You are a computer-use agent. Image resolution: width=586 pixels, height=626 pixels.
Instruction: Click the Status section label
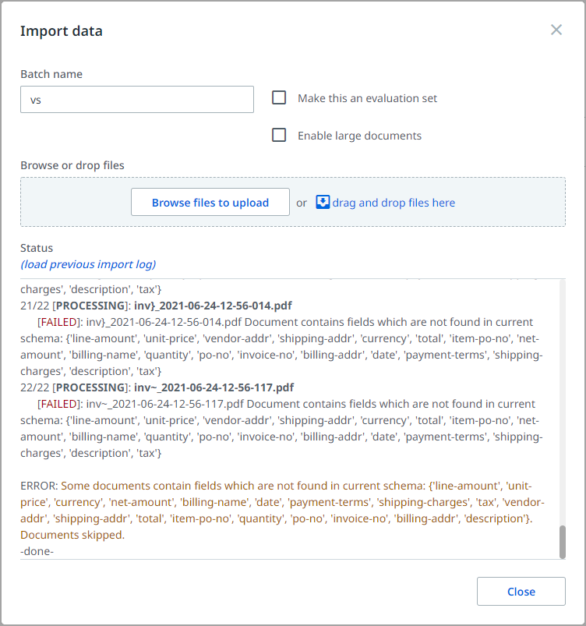click(x=37, y=247)
